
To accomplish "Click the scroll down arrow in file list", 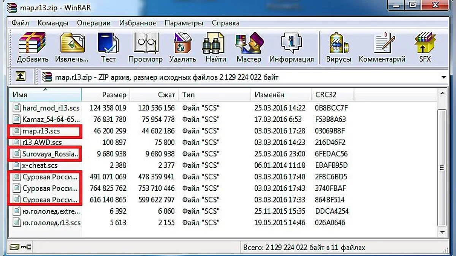I will 442,232.
